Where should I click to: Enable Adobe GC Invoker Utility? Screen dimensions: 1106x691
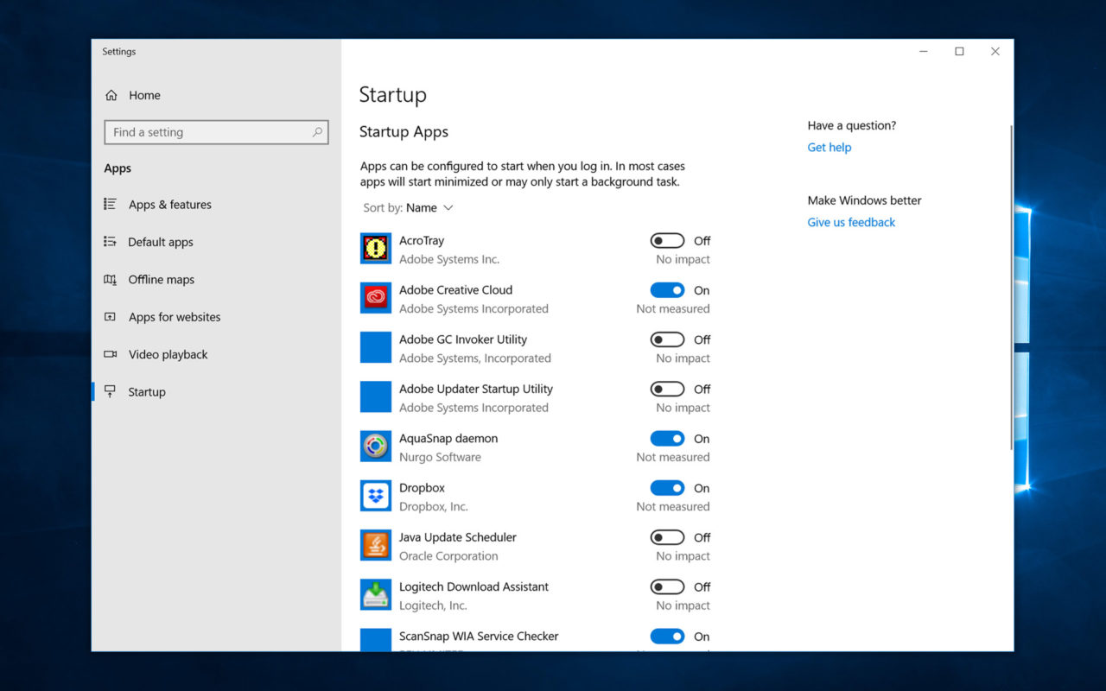pos(666,339)
